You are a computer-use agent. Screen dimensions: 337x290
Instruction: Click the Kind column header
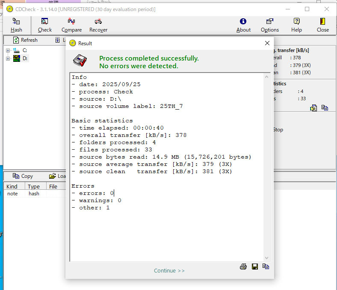point(12,186)
